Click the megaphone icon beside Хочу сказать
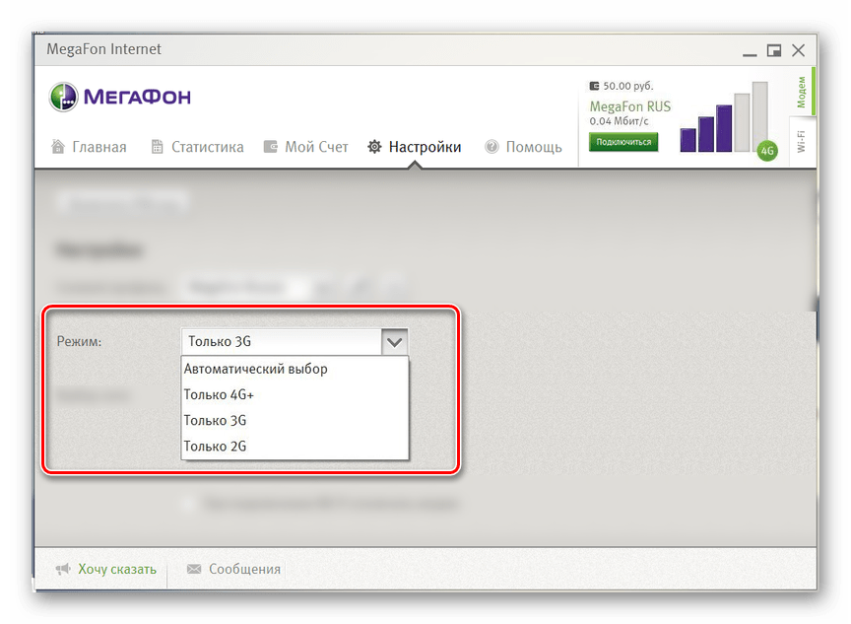This screenshot has height=624, width=851. [63, 569]
